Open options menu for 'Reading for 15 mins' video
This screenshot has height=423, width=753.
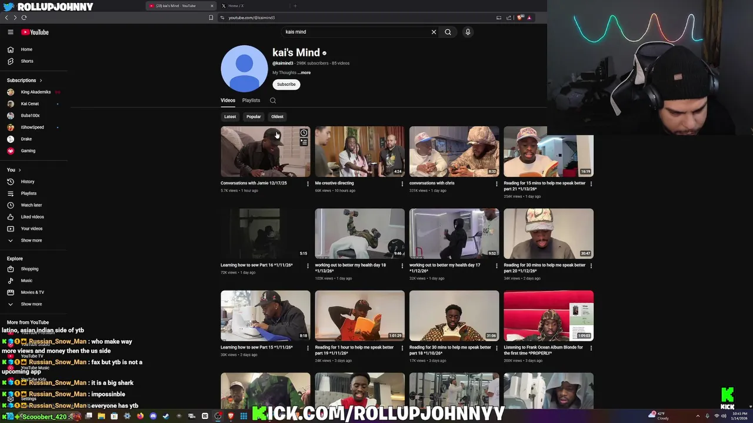point(591,184)
